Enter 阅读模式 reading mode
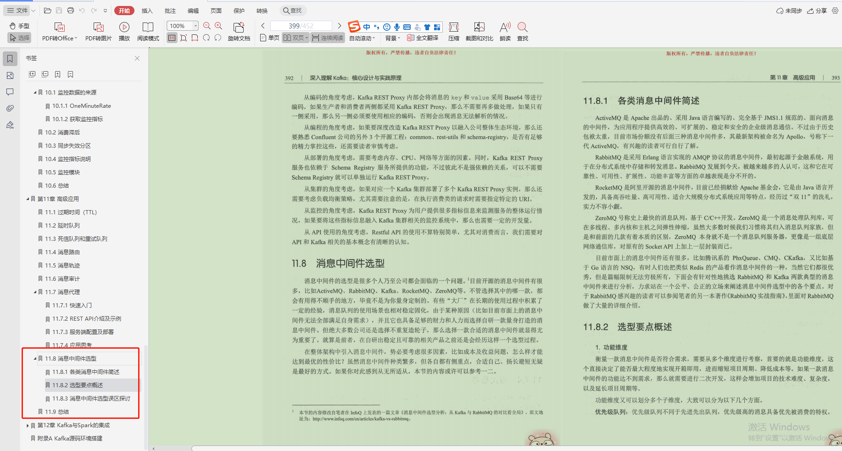The height and width of the screenshot is (451, 842). coord(148,32)
